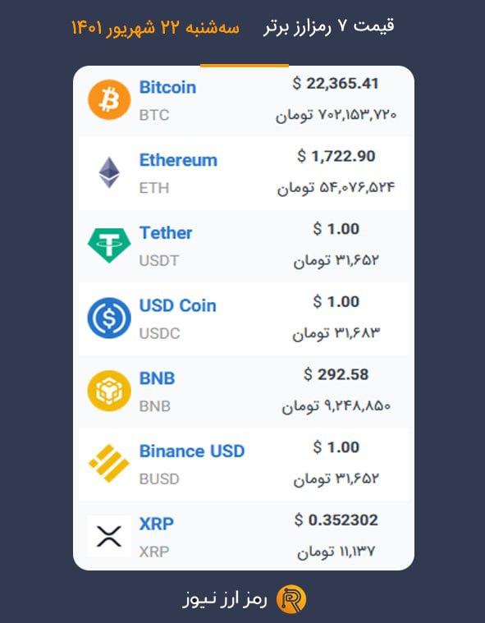This screenshot has width=485, height=623.
Task: Open the Ethereum name link
Action: [178, 160]
